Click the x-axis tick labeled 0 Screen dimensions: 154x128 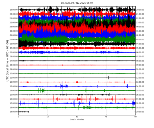click(18, 117)
